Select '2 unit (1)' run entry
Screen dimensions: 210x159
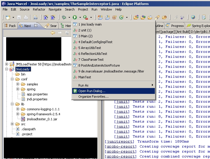pos(114,30)
